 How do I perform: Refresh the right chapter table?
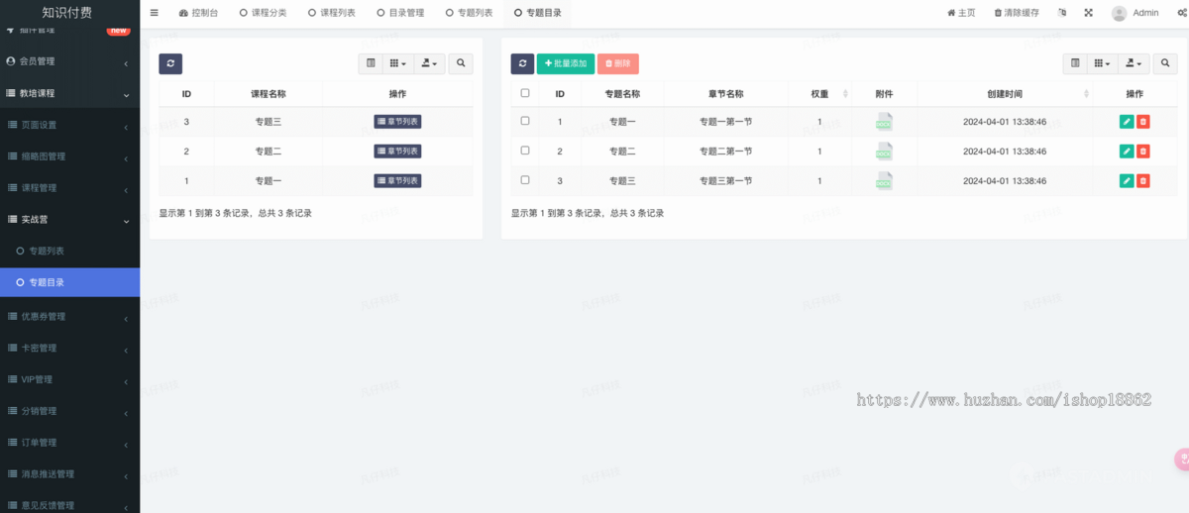click(x=522, y=63)
